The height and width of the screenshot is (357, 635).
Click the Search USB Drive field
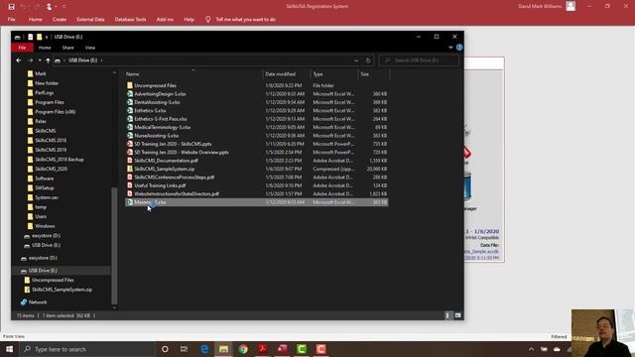pos(419,60)
